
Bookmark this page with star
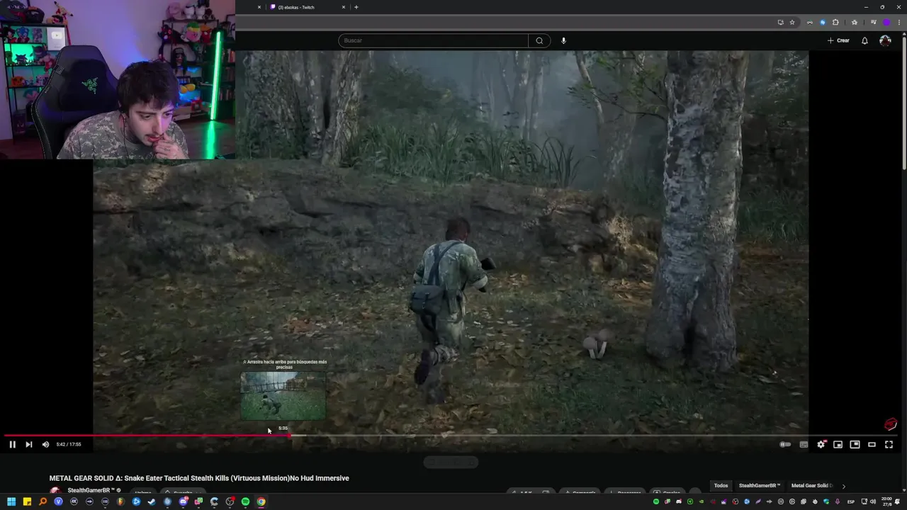coord(792,22)
